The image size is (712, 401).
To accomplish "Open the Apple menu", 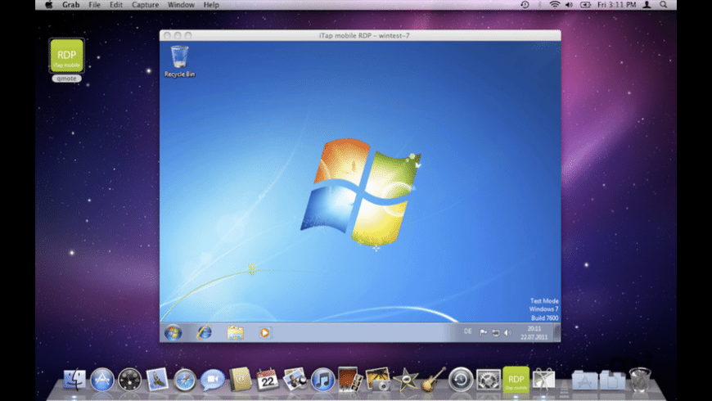I will click(x=48, y=5).
